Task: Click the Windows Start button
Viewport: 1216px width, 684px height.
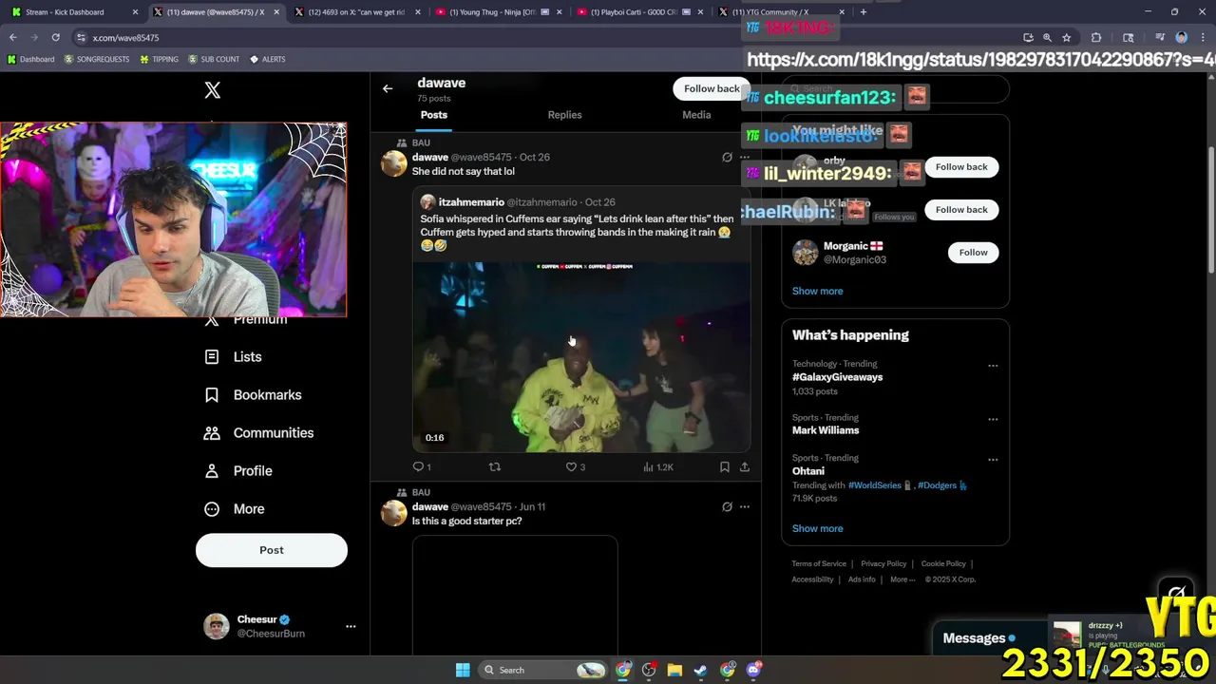Action: [x=463, y=670]
